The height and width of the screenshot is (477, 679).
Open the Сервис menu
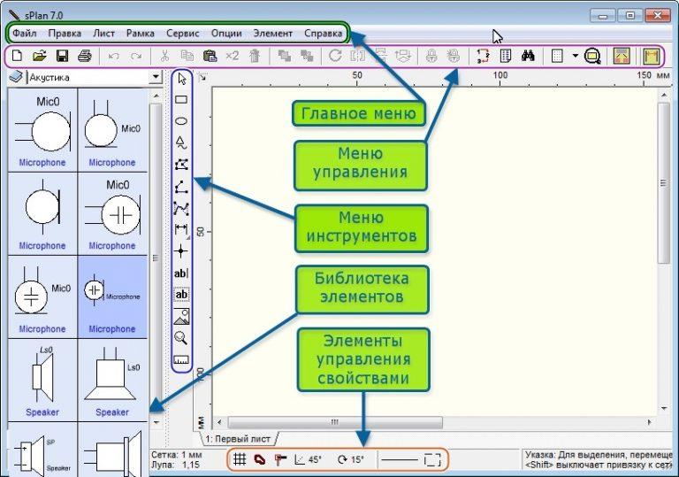coord(183,33)
